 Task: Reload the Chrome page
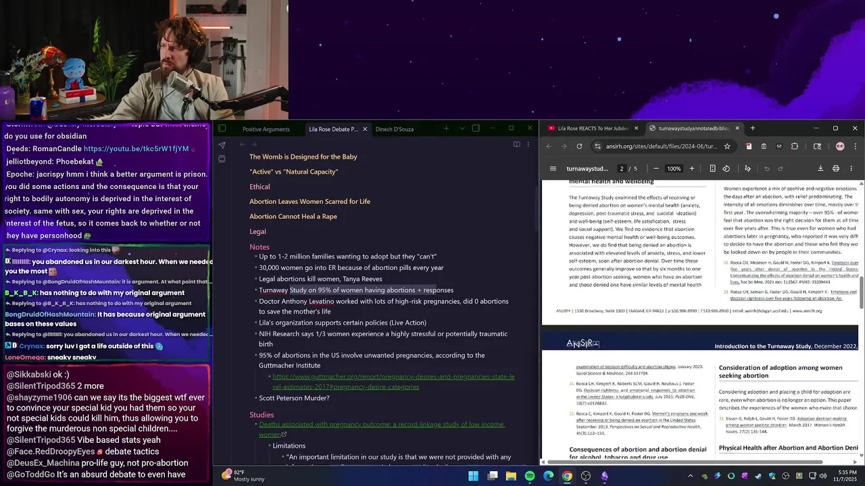tap(579, 146)
